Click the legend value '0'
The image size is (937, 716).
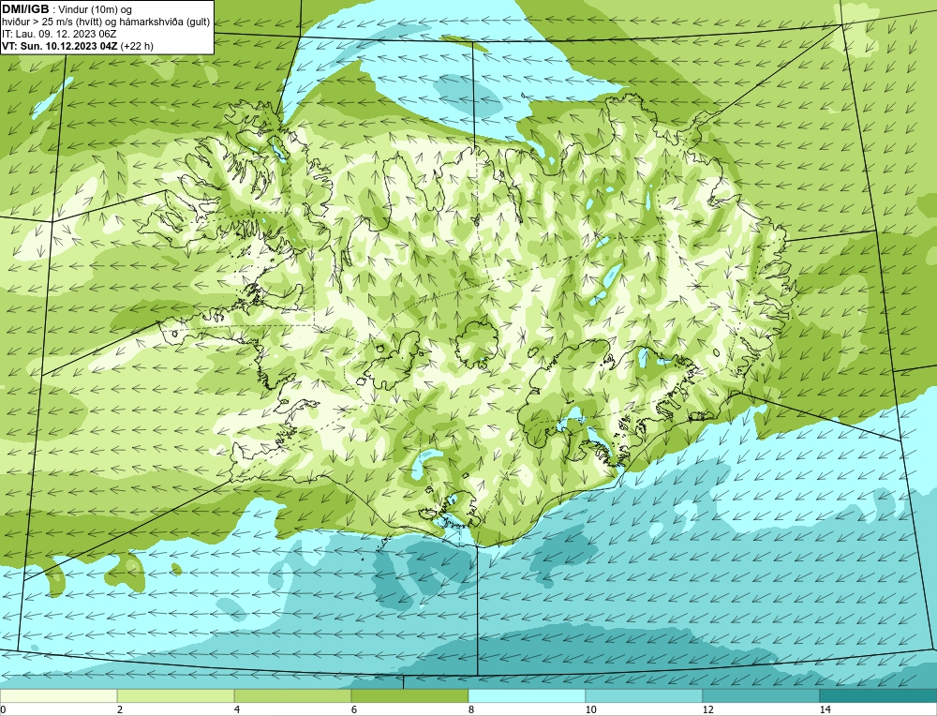pos(3,709)
